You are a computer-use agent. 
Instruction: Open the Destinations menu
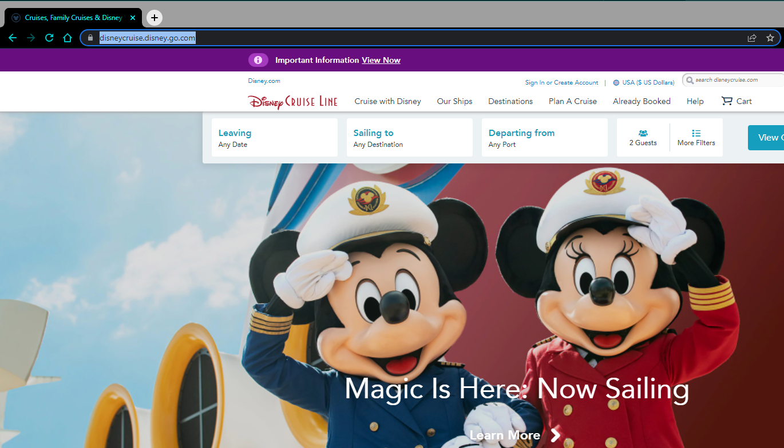[510, 101]
